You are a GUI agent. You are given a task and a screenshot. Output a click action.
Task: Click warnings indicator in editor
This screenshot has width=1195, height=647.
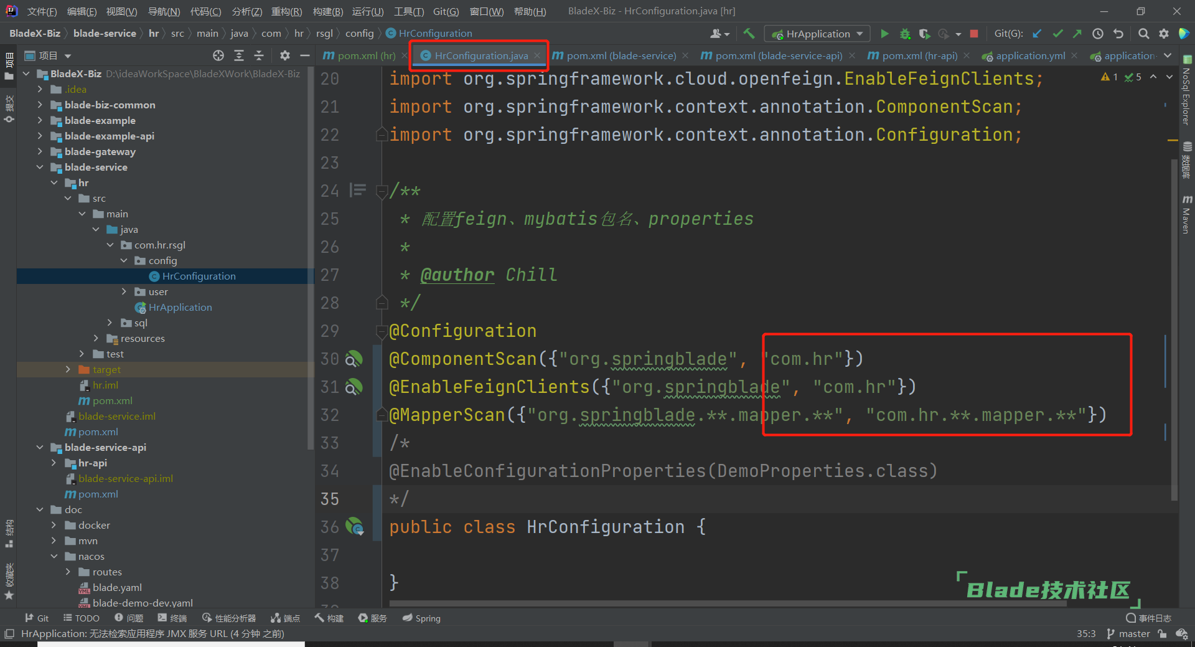(x=1109, y=77)
